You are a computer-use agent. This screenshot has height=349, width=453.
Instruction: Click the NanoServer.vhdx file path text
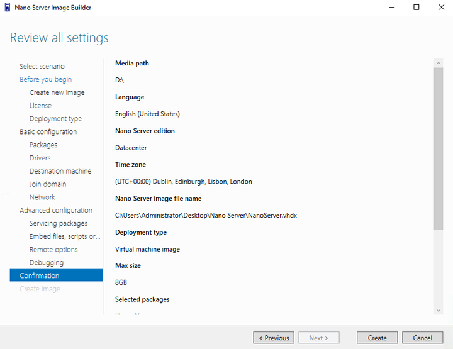pos(206,215)
